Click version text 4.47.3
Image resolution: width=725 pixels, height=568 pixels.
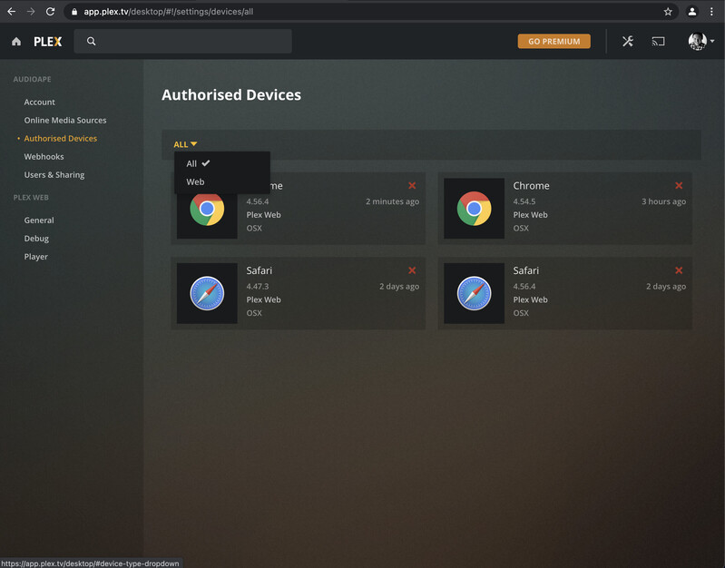pos(257,287)
